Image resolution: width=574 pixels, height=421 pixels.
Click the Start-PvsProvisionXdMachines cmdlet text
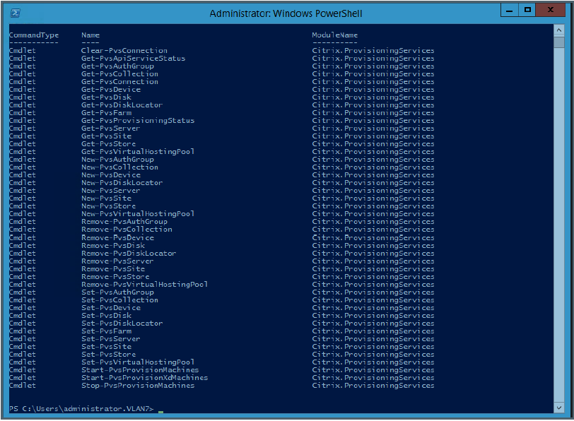point(144,378)
